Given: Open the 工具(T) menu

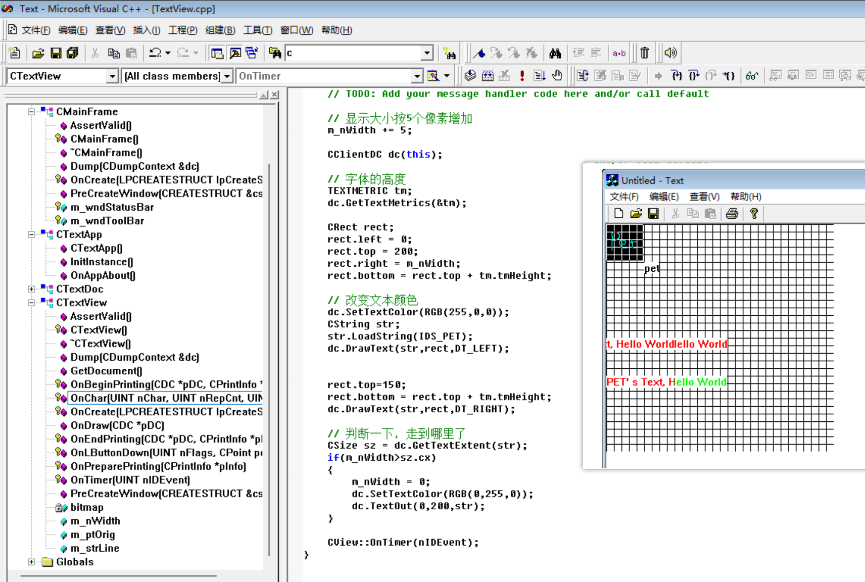Looking at the screenshot, I should 258,30.
